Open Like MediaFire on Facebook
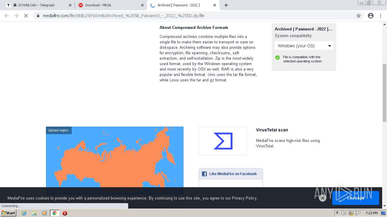Viewport: 387px width, 217px height. coord(233,174)
